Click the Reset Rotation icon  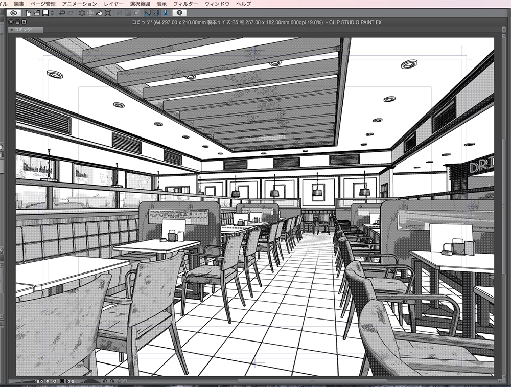[x=119, y=381]
